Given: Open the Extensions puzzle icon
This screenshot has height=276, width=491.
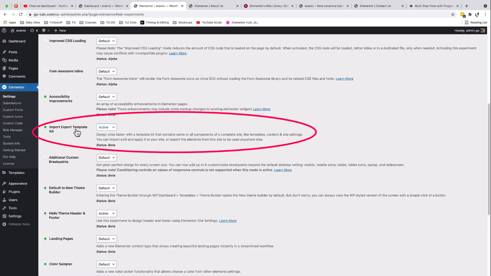Looking at the screenshot, I should point(470,14).
